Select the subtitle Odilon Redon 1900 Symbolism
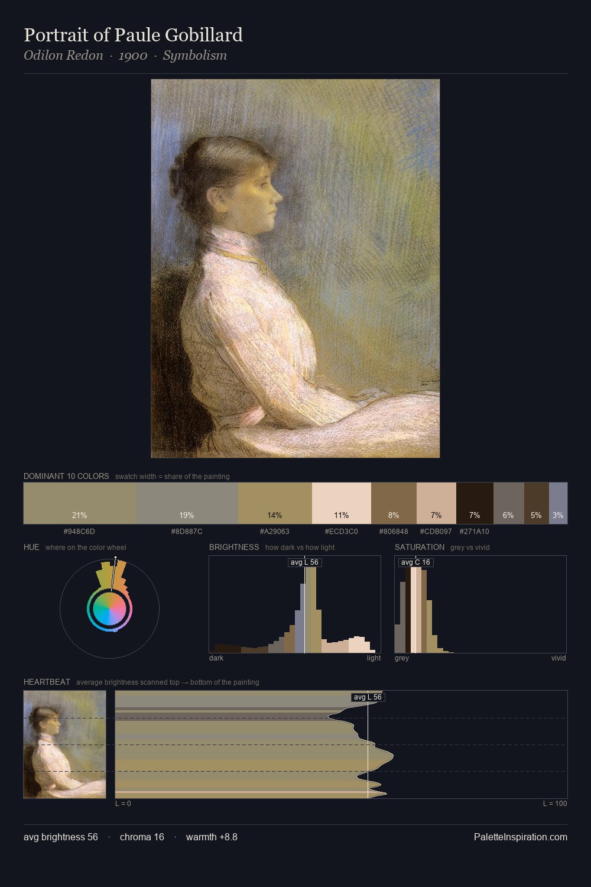 point(125,56)
